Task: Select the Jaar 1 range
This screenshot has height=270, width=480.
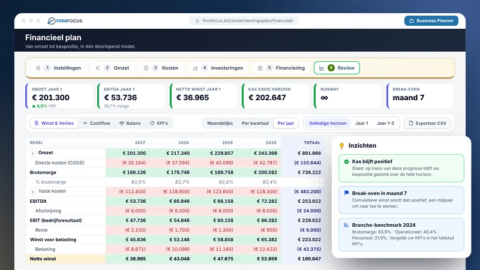Action: click(362, 123)
